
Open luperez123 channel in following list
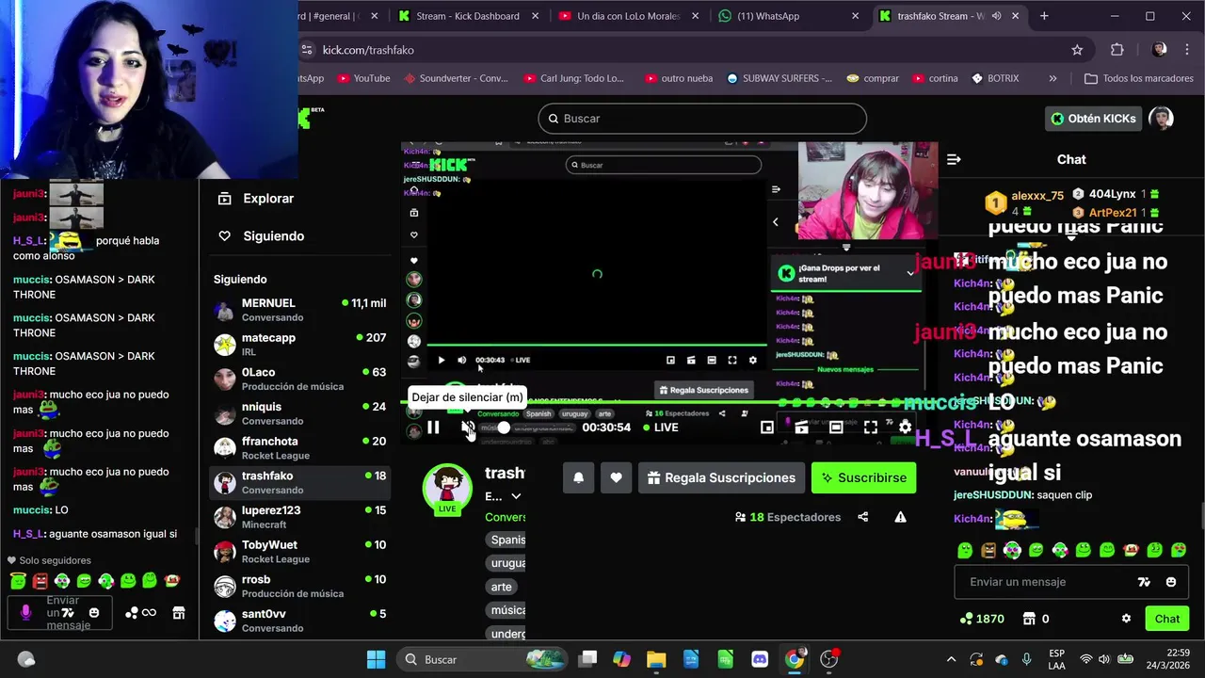tap(299, 517)
